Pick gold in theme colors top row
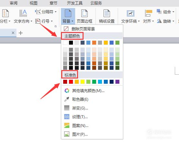 point(106,43)
